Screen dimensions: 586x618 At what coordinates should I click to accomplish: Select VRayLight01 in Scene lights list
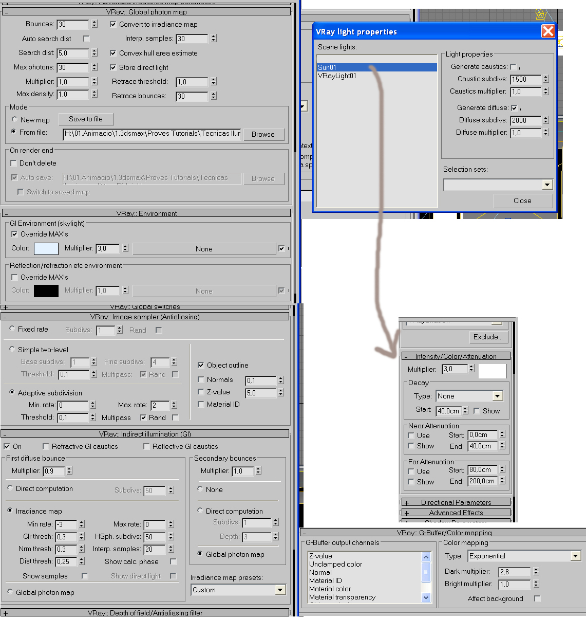pyautogui.click(x=377, y=76)
